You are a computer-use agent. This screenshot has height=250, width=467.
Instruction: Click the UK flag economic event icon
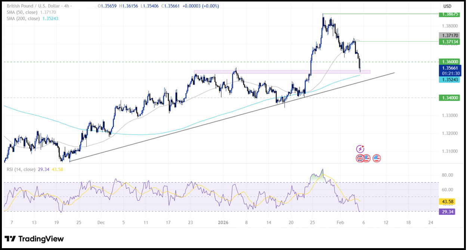(359, 159)
